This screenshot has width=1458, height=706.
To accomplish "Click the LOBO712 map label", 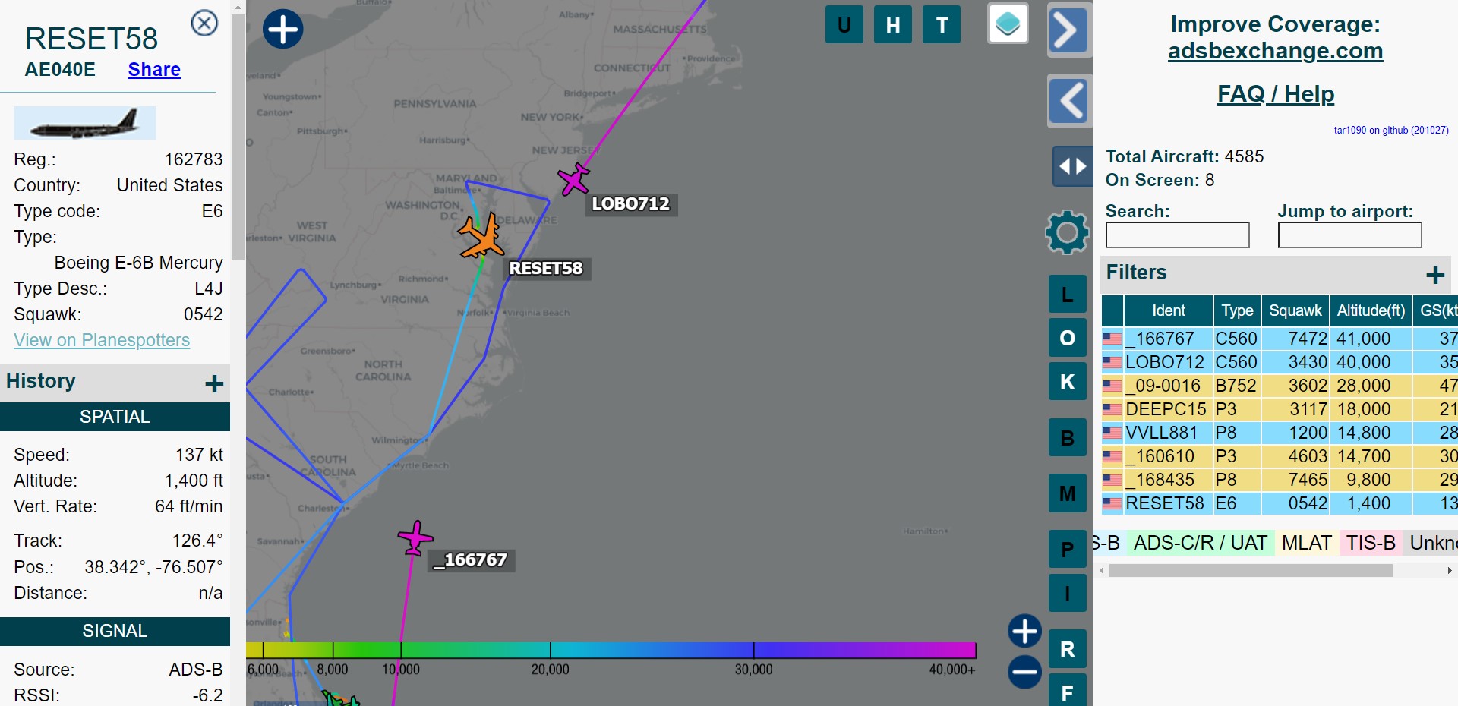I will coord(631,204).
